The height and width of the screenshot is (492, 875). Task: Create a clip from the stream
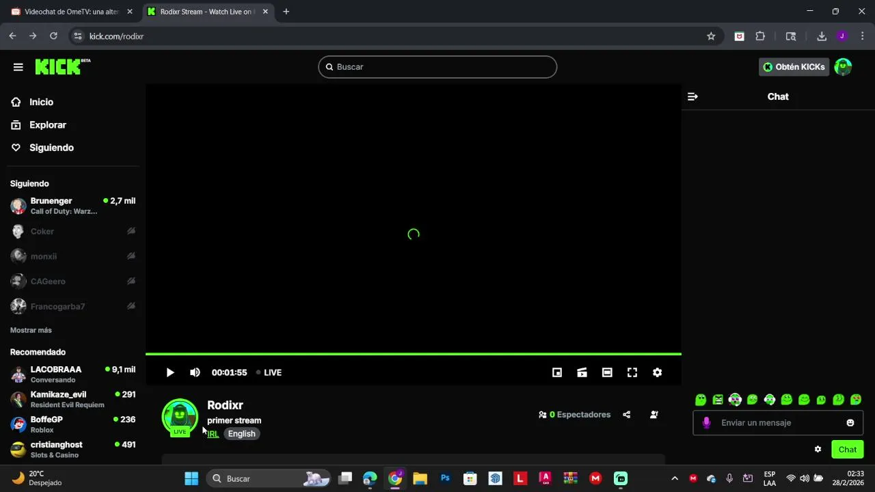coord(582,372)
